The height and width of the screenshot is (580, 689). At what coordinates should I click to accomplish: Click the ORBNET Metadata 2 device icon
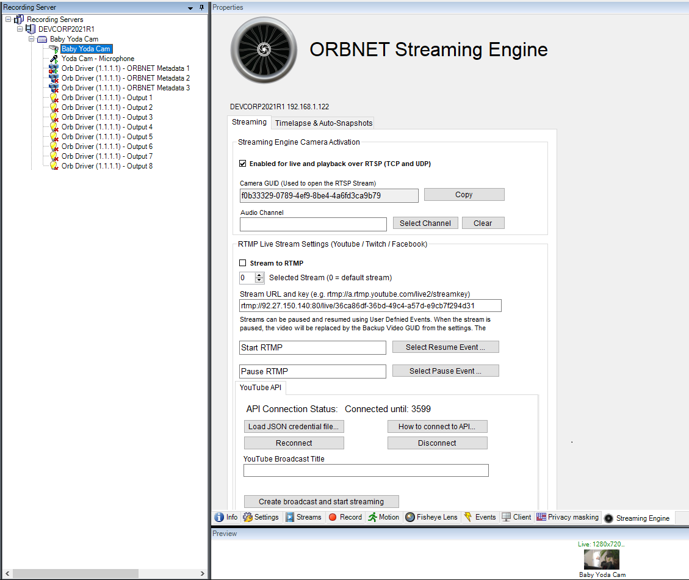tap(54, 78)
